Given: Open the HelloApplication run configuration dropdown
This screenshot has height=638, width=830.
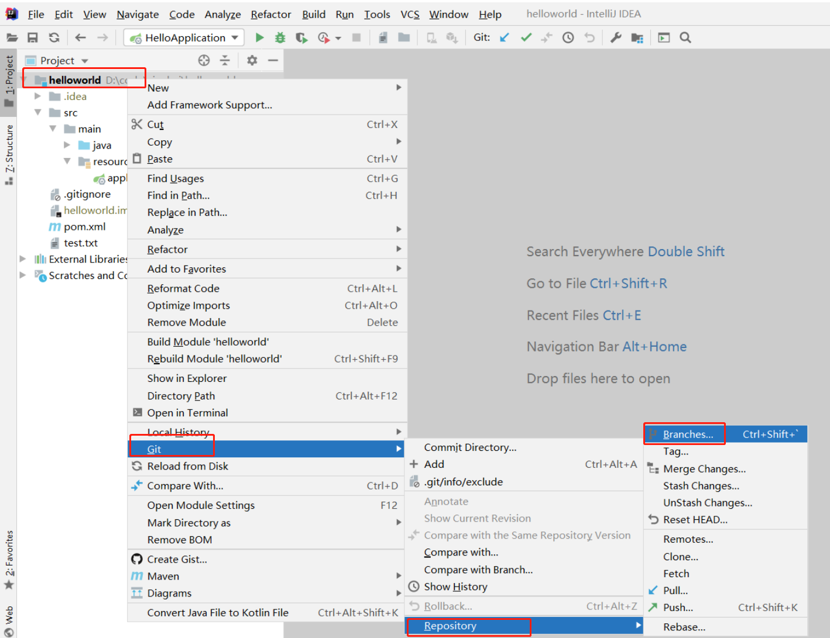Looking at the screenshot, I should pos(184,37).
